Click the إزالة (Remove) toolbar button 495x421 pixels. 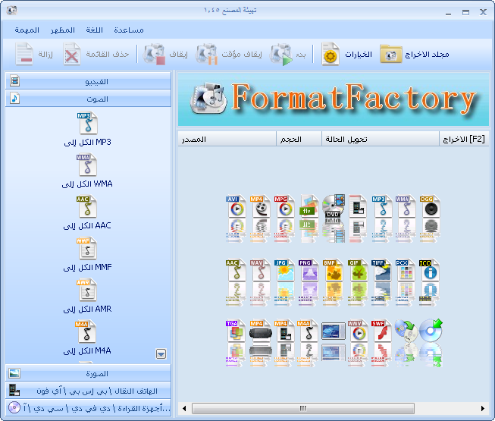tap(34, 55)
